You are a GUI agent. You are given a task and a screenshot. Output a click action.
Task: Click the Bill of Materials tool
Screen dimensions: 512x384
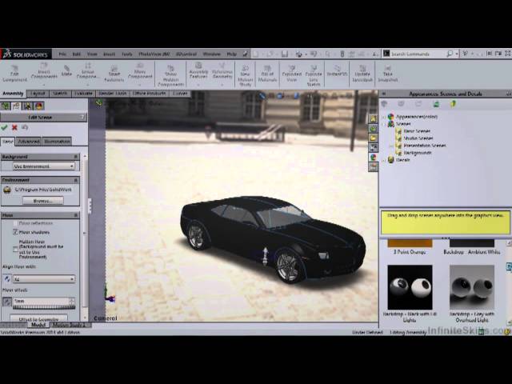tap(267, 74)
